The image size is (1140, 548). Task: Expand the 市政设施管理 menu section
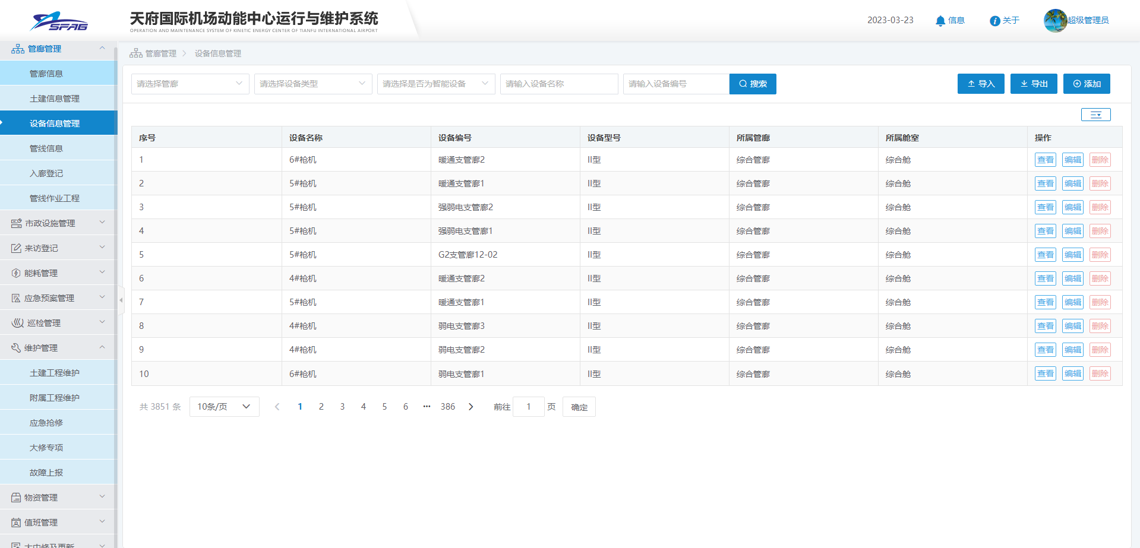pyautogui.click(x=58, y=223)
